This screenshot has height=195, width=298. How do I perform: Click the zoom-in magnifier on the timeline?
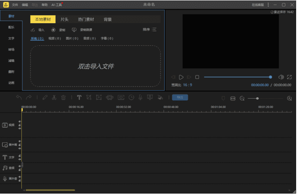pos(290,98)
